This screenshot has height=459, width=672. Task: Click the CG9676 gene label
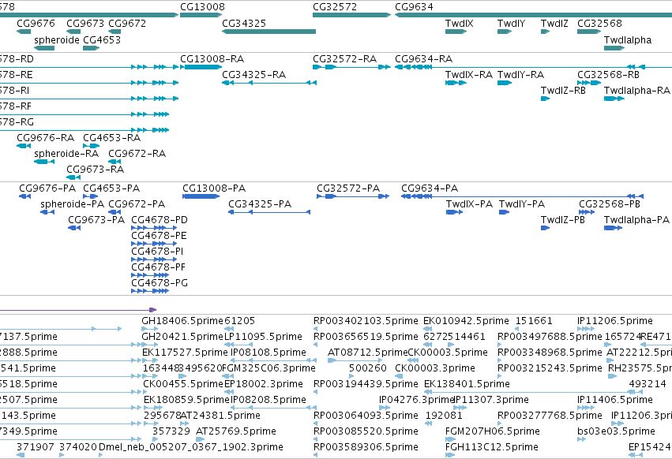pyautogui.click(x=36, y=24)
